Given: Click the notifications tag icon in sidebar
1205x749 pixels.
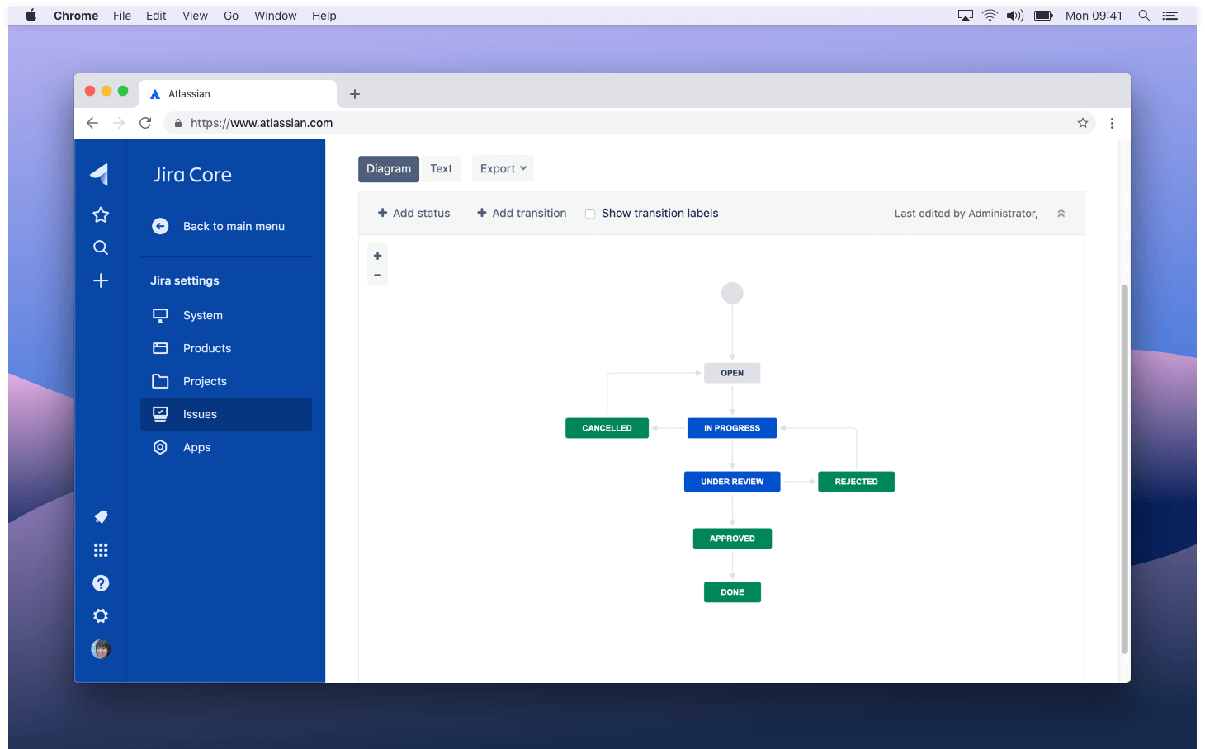Looking at the screenshot, I should [x=100, y=517].
